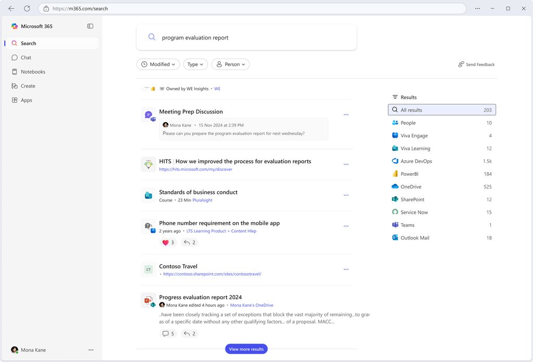533x362 pixels.
Task: Click Send Feedback
Action: pos(476,64)
